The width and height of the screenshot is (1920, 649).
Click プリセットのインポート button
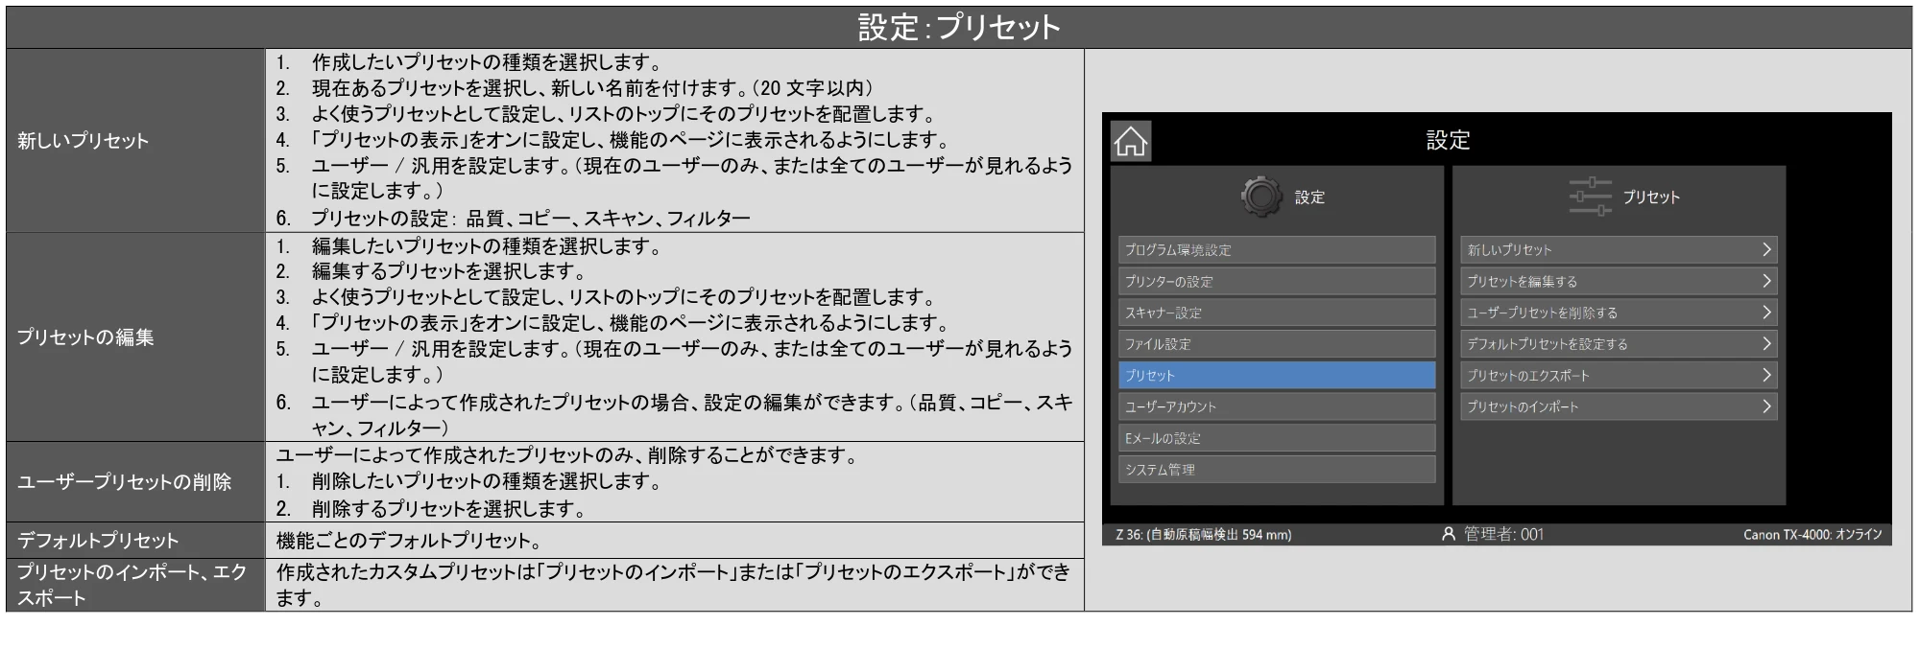click(1619, 406)
